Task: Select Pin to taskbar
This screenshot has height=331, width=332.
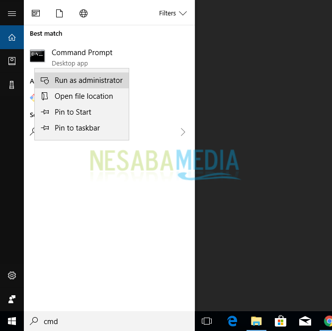Action: click(x=82, y=128)
